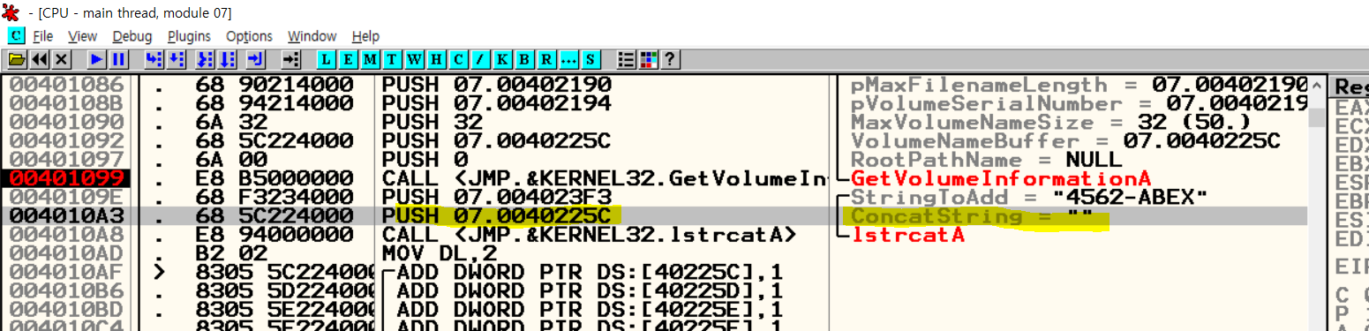Click the instruction PUSH 32
Viewport: 1369px width, 331px height.
[x=433, y=123]
